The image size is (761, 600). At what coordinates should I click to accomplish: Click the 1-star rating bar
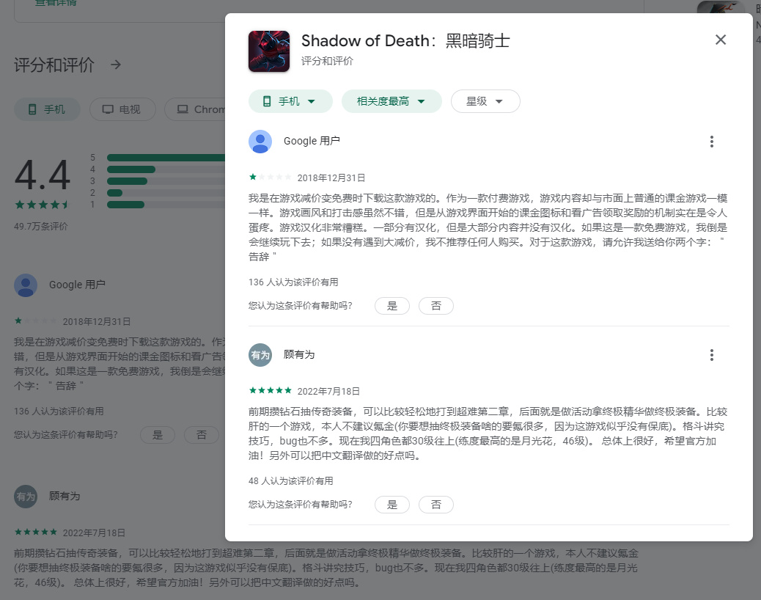(166, 205)
